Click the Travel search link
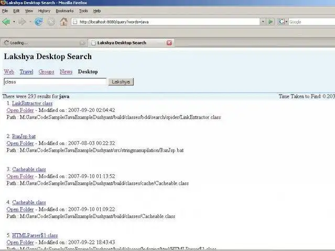 (x=27, y=72)
